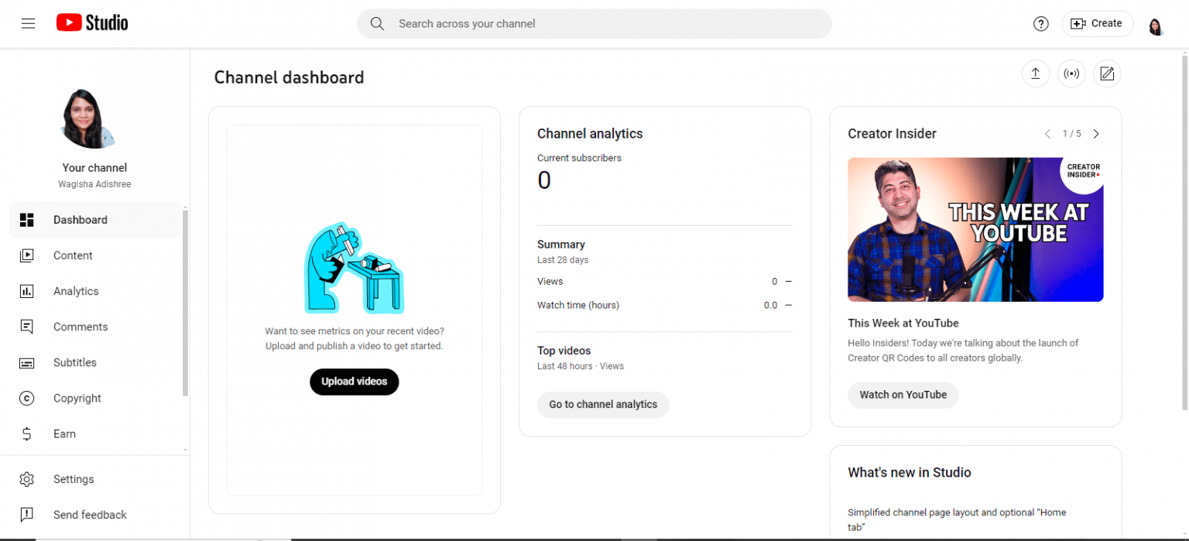Open the help question mark icon
The width and height of the screenshot is (1189, 541).
1040,23
